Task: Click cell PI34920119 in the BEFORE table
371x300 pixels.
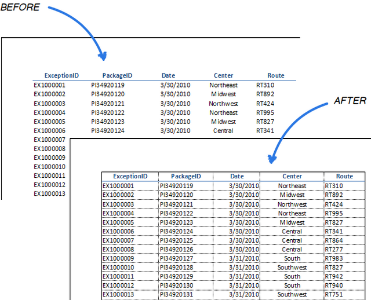Action: click(x=108, y=85)
